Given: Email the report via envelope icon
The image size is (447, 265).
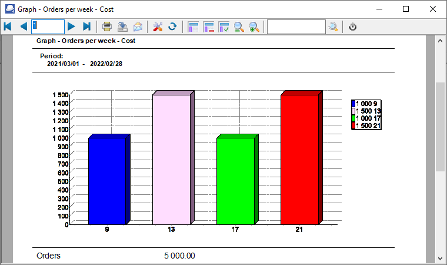Looking at the screenshot, I should click(138, 26).
